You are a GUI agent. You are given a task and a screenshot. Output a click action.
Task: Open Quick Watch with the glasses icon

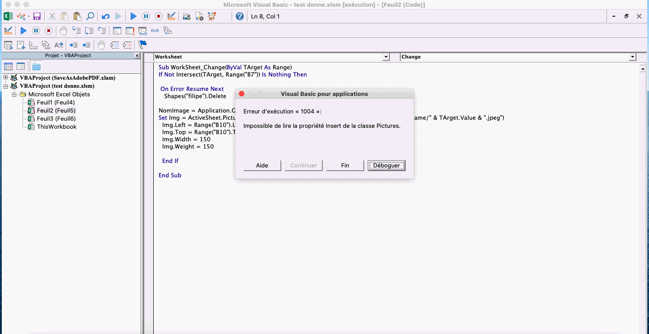tap(155, 31)
